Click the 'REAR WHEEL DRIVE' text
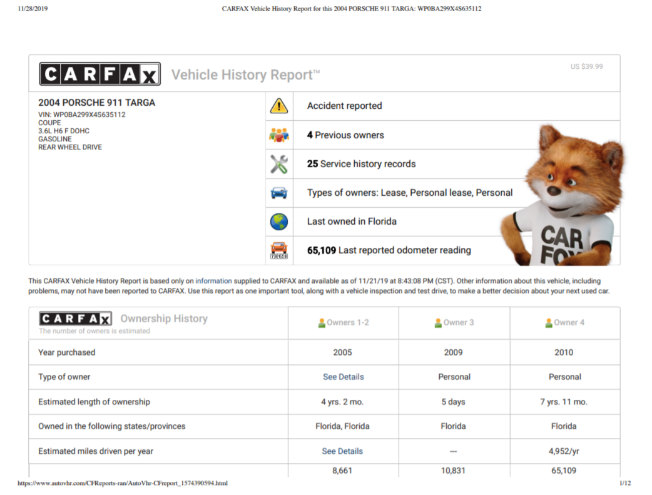The height and width of the screenshot is (495, 652). coord(70,147)
